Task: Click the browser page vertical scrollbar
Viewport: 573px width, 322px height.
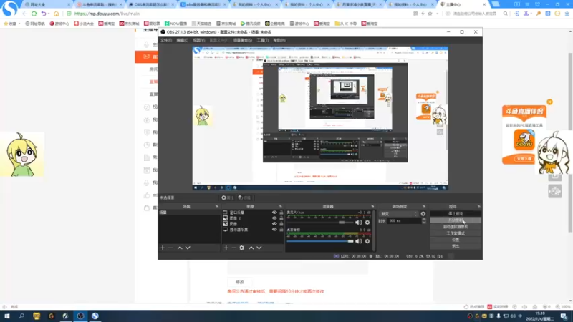Action: pos(570,142)
